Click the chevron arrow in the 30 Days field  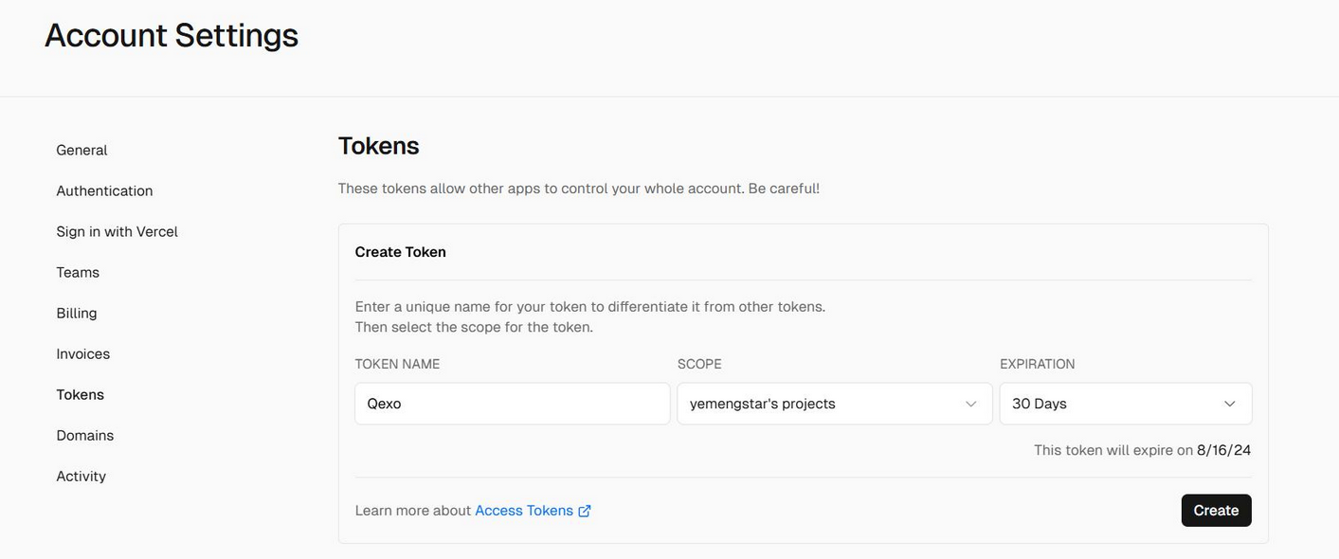(1230, 404)
